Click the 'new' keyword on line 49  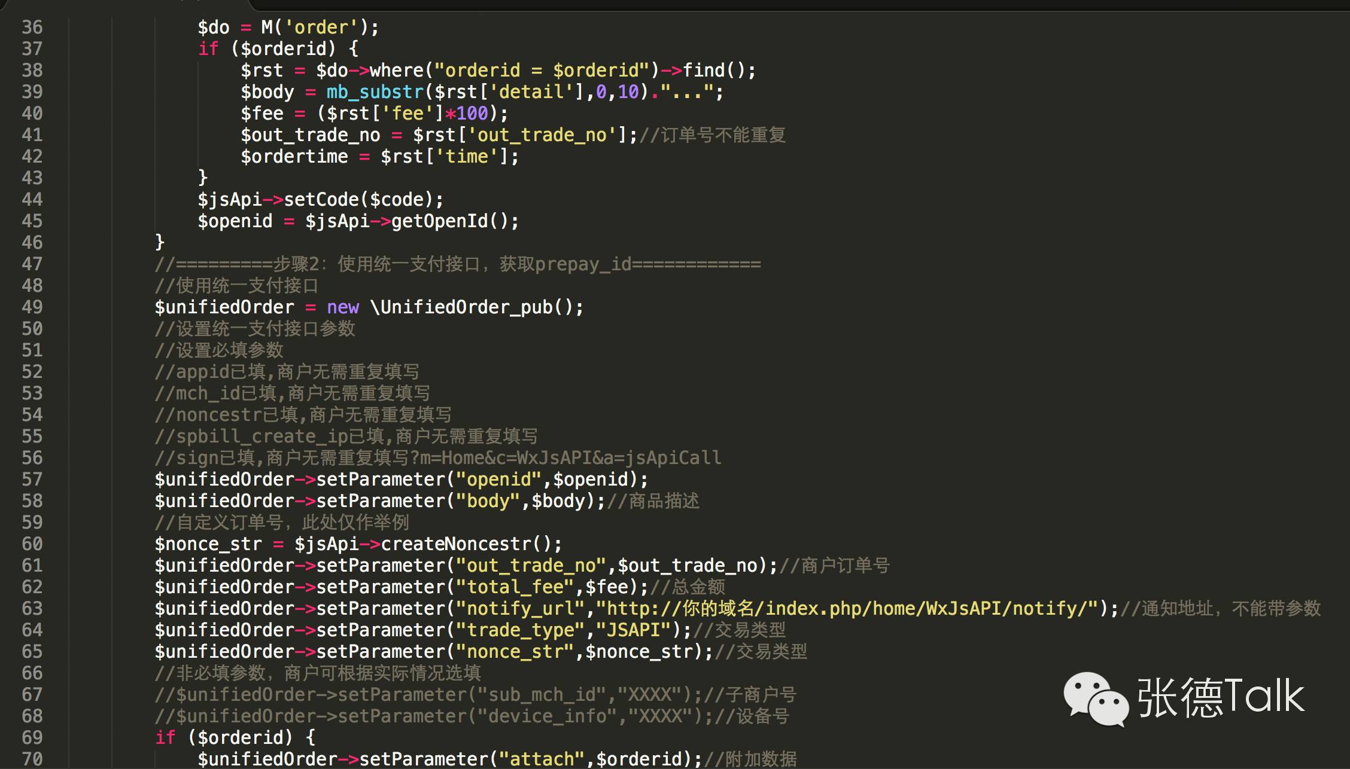(343, 307)
